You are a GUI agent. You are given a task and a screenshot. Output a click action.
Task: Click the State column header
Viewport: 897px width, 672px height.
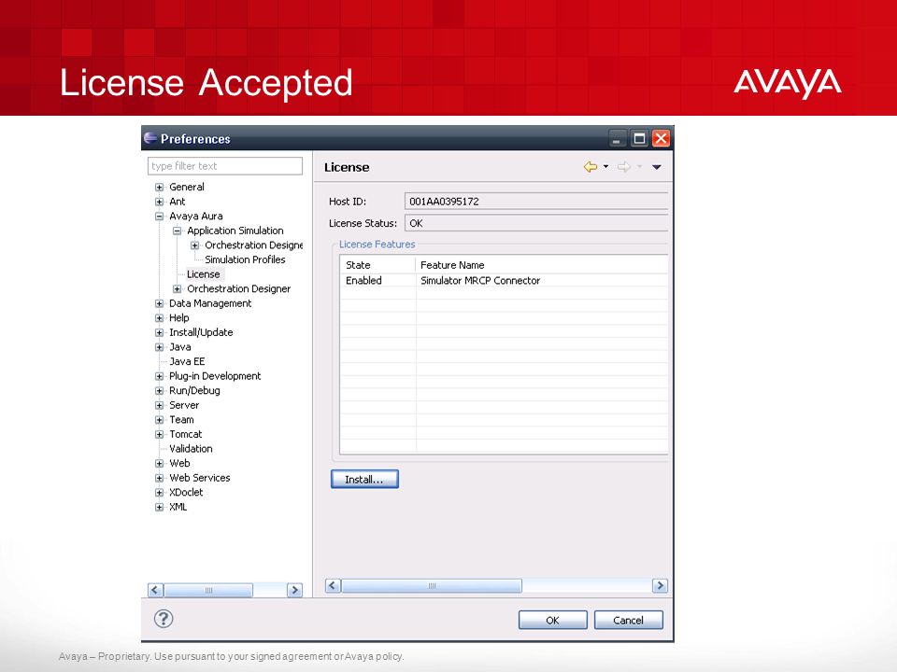[377, 265]
